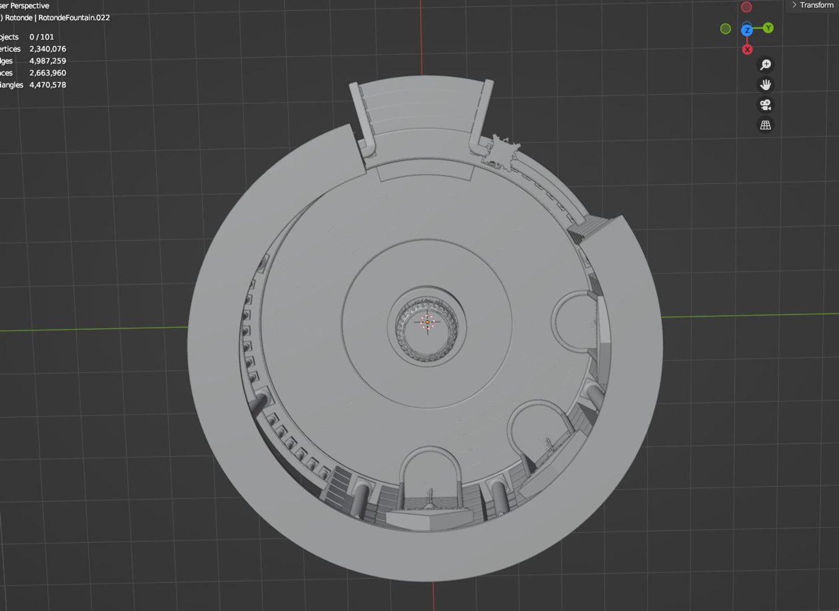This screenshot has height=611, width=839.
Task: Click the faces count 2,663,960
Action: point(48,73)
